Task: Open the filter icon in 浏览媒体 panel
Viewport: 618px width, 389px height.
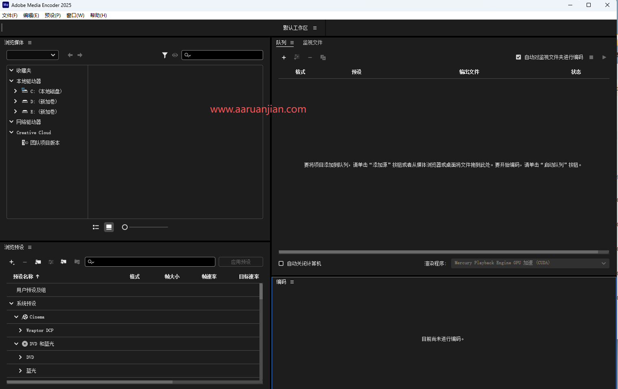Action: 166,55
